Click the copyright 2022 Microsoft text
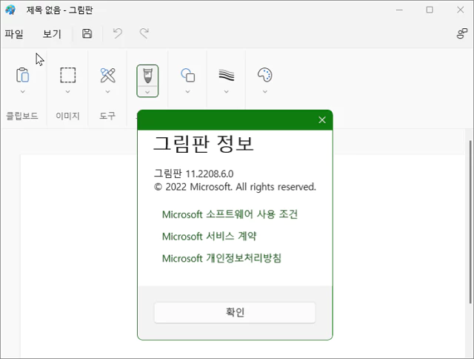Screen dimensions: 474x359 coord(235,187)
